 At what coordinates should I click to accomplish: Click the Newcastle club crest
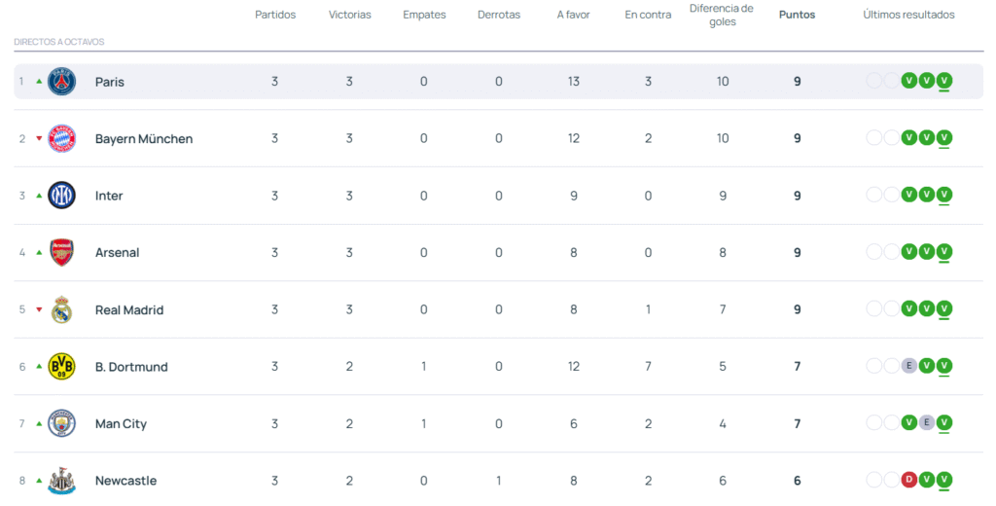click(x=61, y=480)
